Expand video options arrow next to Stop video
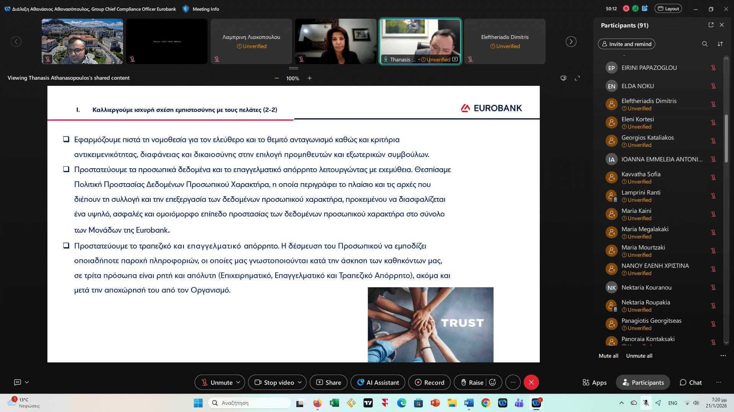 click(300, 382)
